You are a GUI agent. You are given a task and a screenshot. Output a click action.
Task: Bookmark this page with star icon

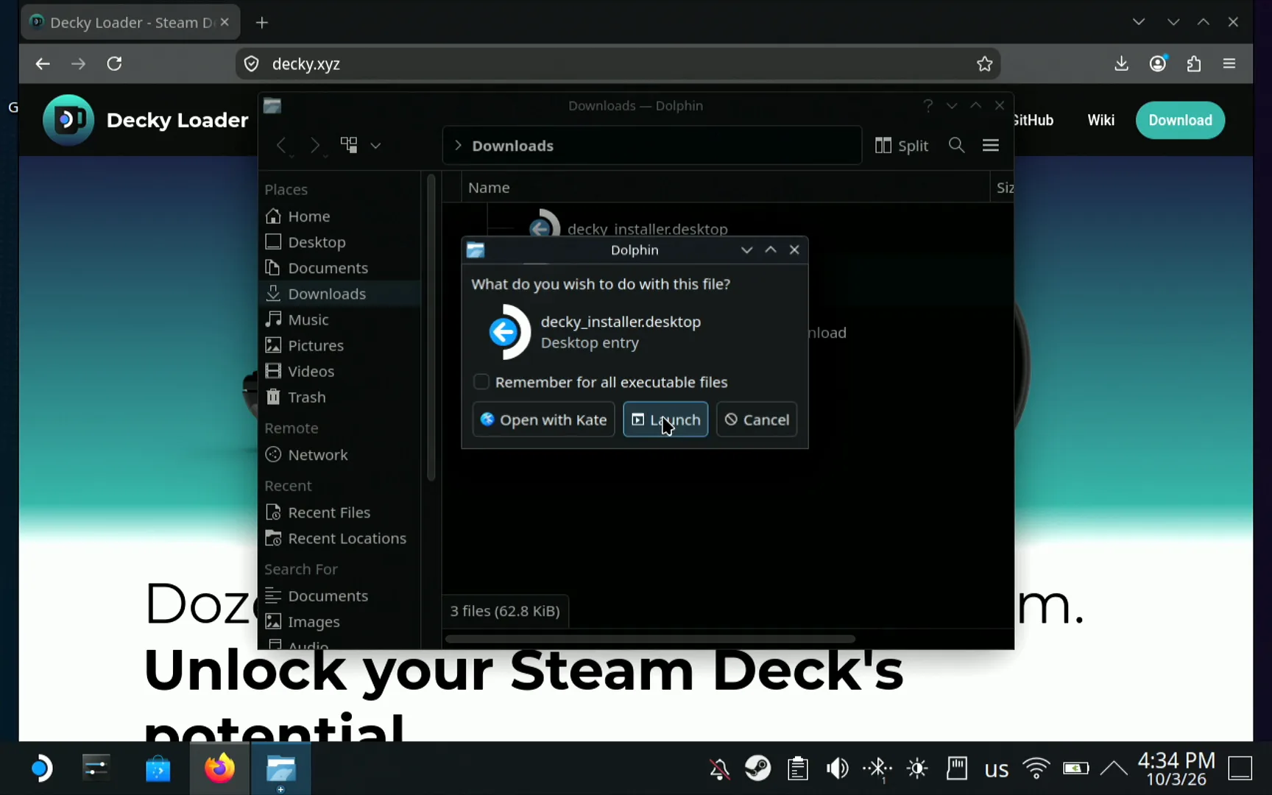click(x=984, y=64)
